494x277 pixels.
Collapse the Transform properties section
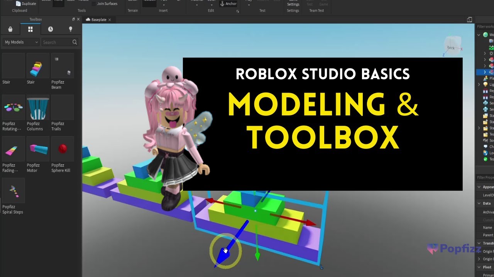tap(479, 243)
